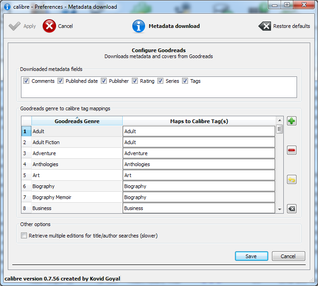Toggle the Publisher checkbox
This screenshot has height=286, width=318.
[104, 81]
